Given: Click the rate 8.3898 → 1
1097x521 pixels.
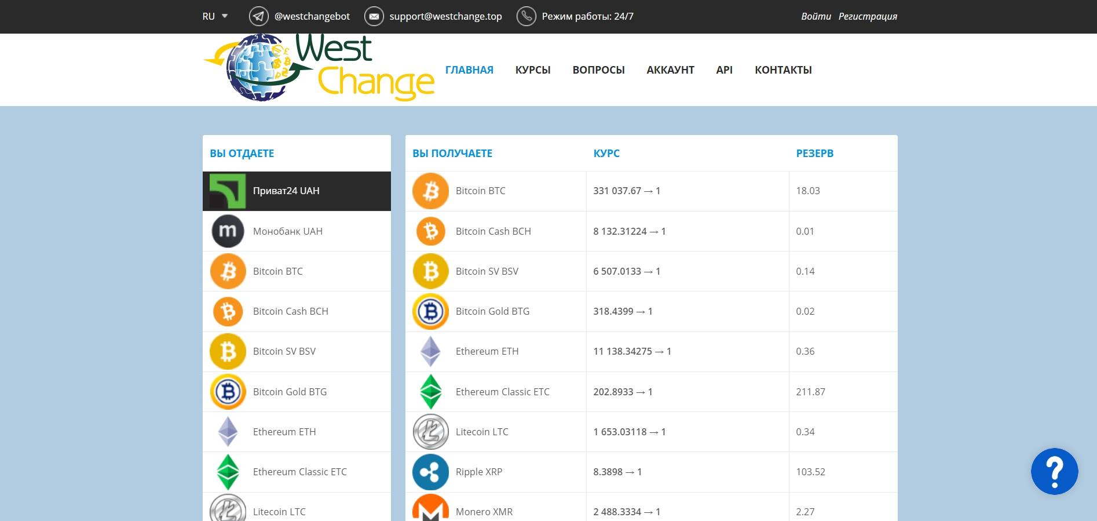Looking at the screenshot, I should [x=617, y=472].
